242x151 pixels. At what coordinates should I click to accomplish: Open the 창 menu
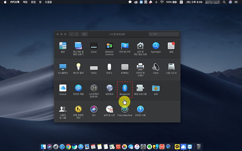[40, 2]
